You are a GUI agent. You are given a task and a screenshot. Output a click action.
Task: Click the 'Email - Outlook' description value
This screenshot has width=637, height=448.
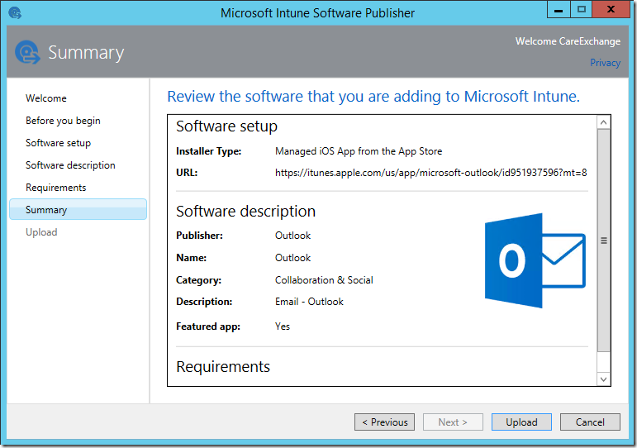pos(309,302)
